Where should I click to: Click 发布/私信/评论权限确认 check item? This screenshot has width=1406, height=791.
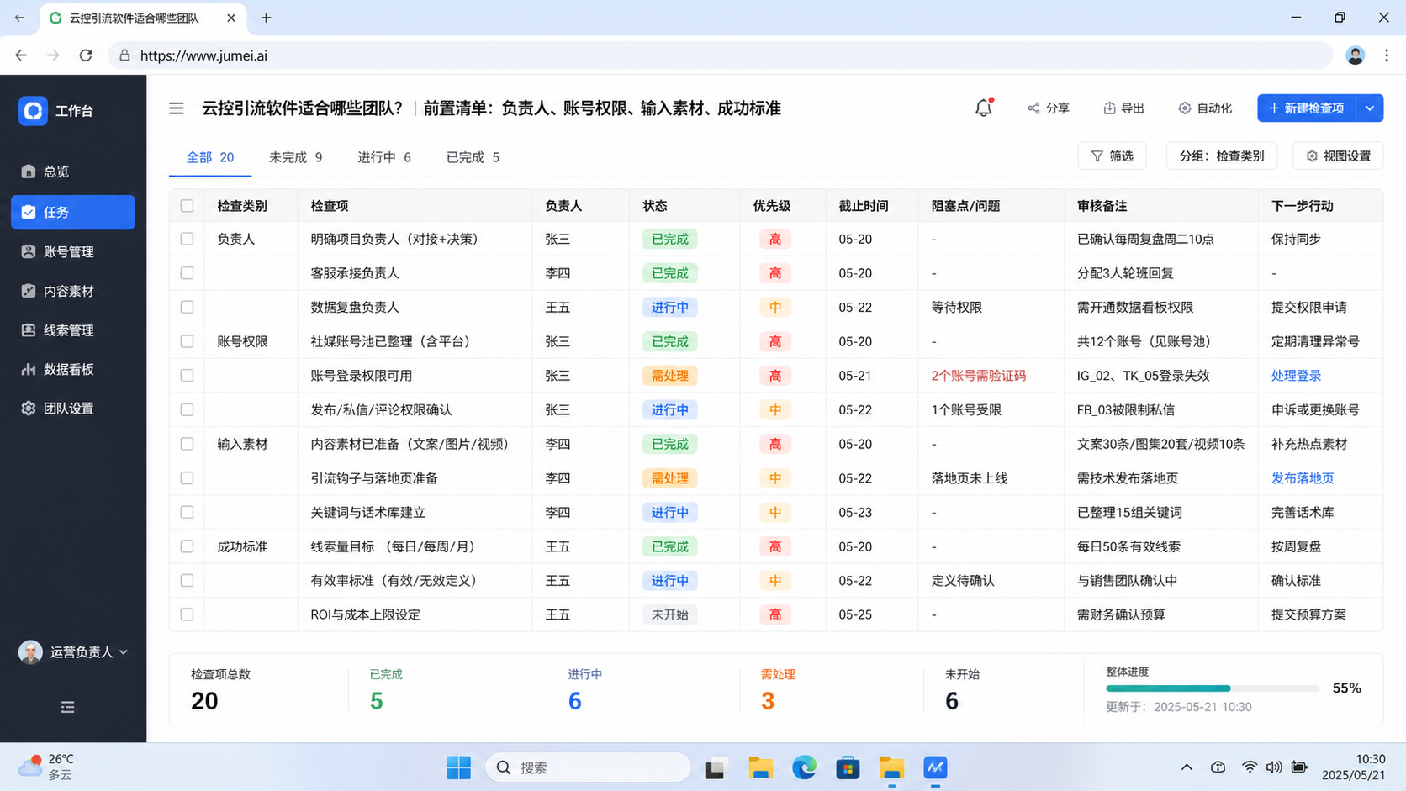(x=381, y=410)
